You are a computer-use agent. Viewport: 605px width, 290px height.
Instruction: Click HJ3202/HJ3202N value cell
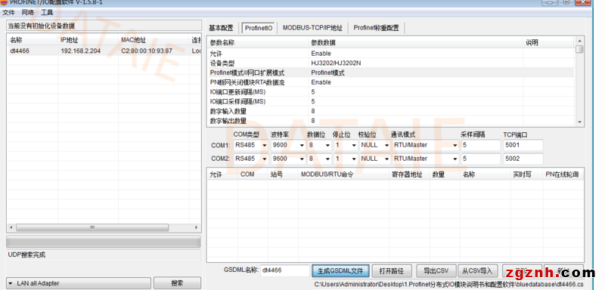coord(416,63)
